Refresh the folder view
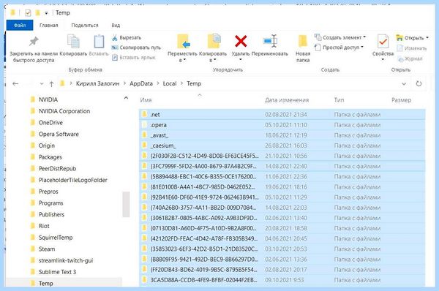Image resolution: width=439 pixels, height=291 pixels. [x=419, y=83]
